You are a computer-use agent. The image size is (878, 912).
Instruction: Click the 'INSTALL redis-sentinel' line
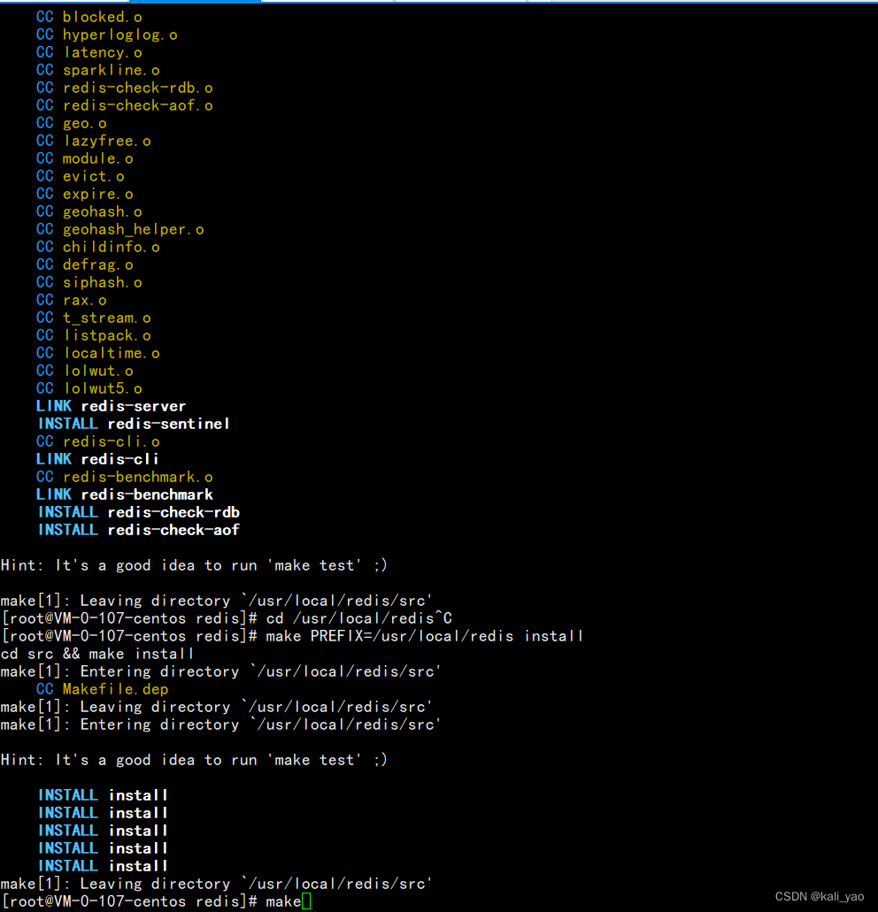coord(134,424)
